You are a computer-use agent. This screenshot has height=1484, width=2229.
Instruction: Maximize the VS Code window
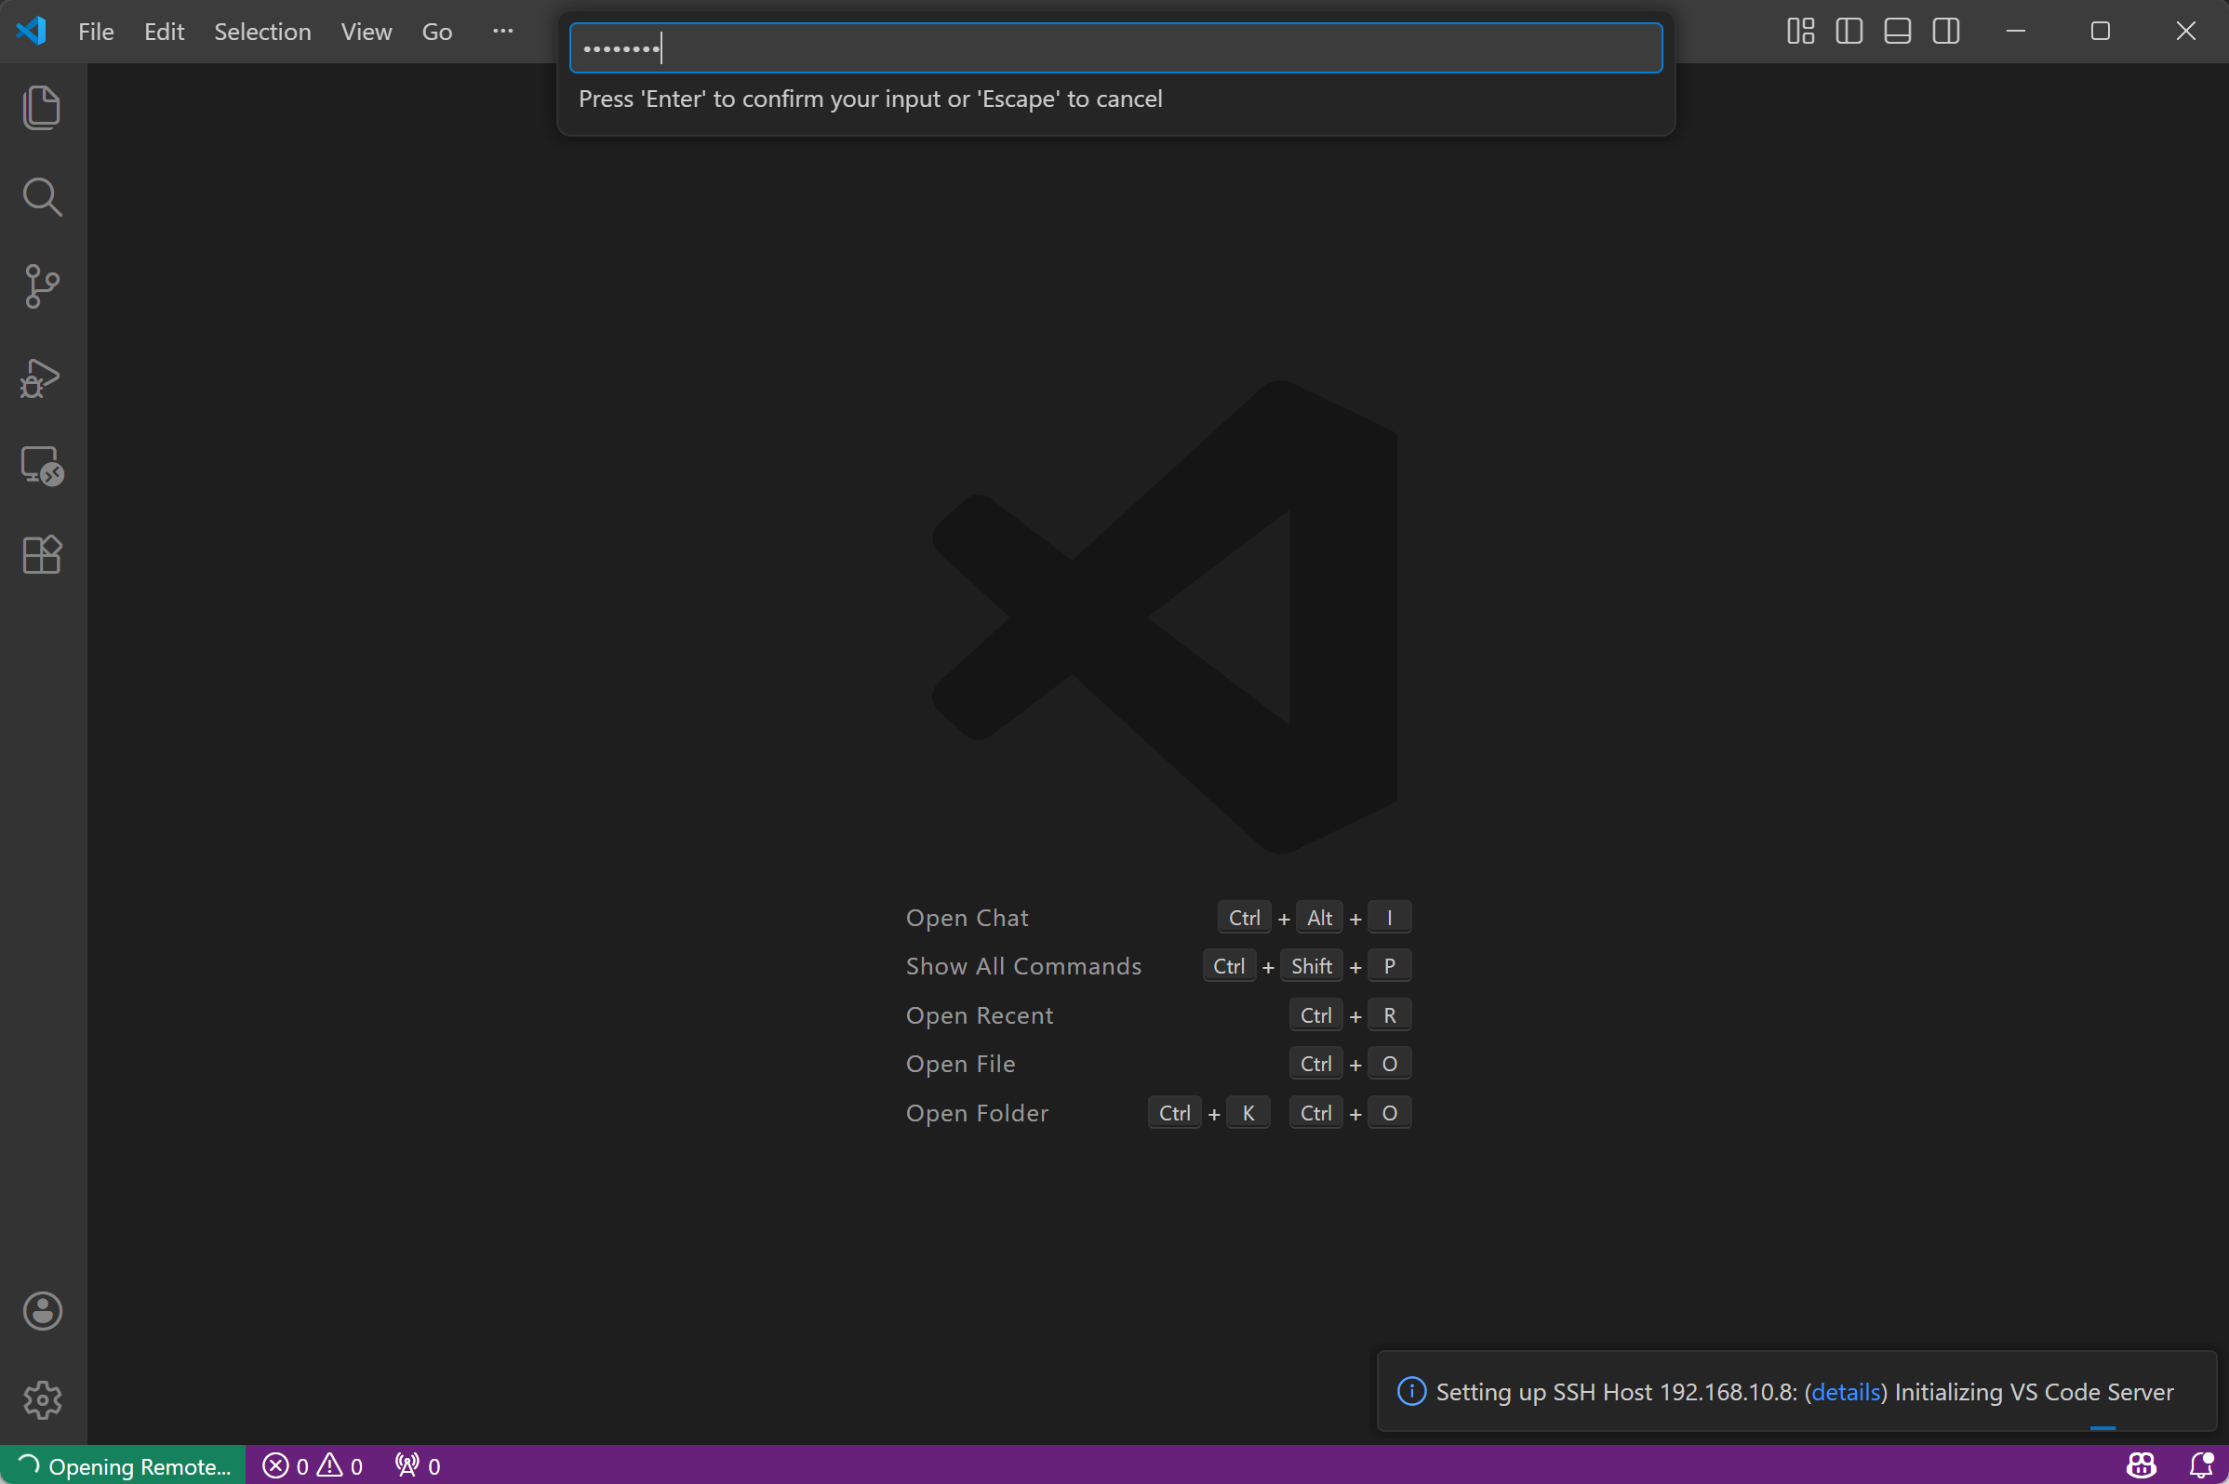[x=2101, y=32]
